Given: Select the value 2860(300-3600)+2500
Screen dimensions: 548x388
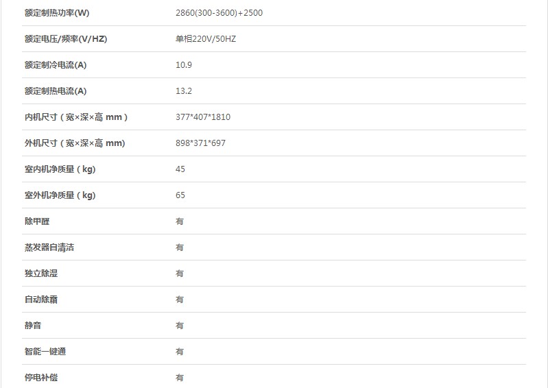Looking at the screenshot, I should click(219, 13).
